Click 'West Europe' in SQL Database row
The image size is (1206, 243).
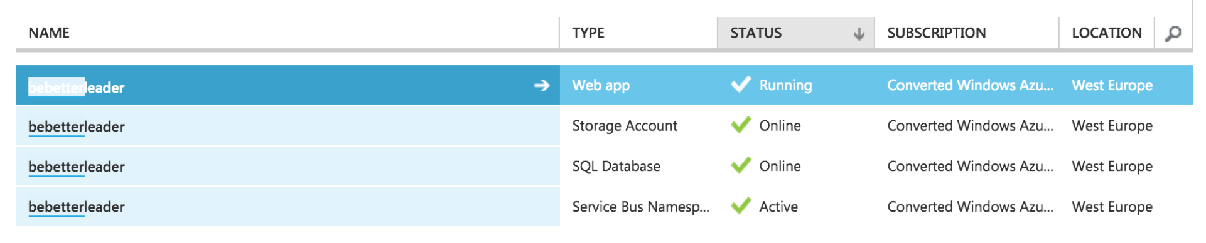tap(1112, 166)
